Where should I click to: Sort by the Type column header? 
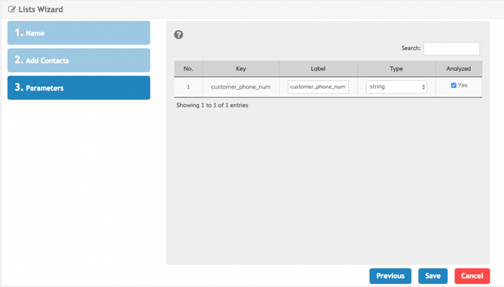pos(396,68)
